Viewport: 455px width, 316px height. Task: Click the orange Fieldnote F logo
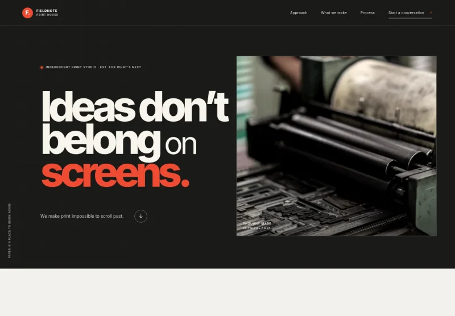click(27, 13)
